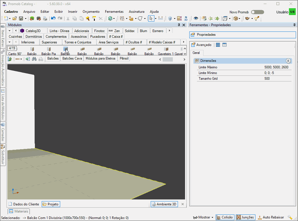Open the Balcões Cava tab

coord(72,58)
